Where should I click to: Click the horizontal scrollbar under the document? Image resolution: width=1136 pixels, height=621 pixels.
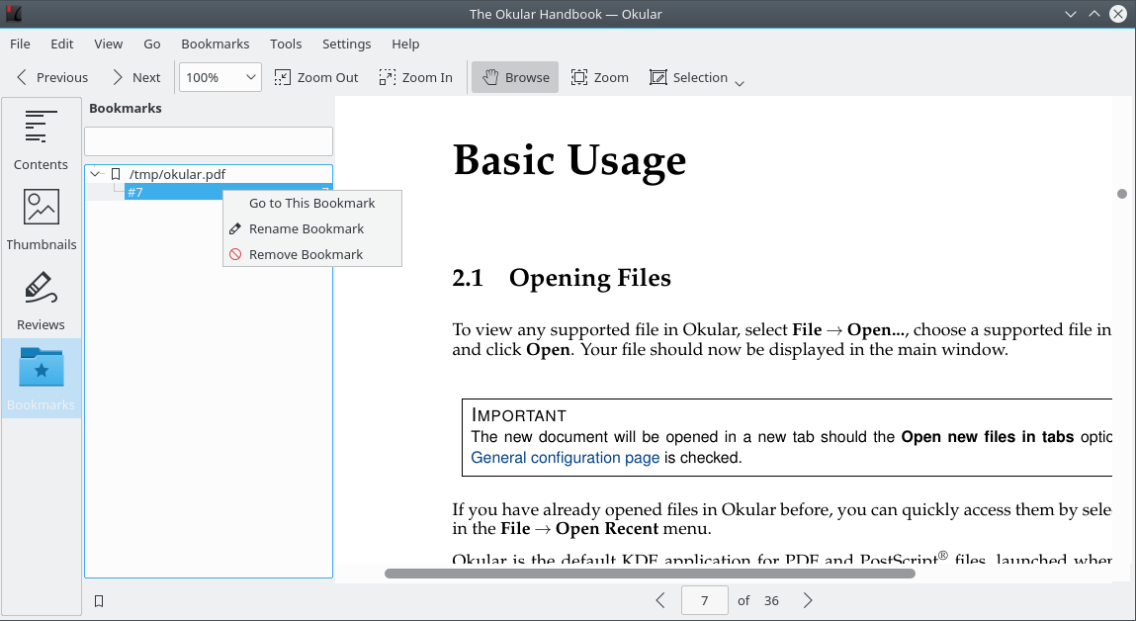(x=649, y=573)
